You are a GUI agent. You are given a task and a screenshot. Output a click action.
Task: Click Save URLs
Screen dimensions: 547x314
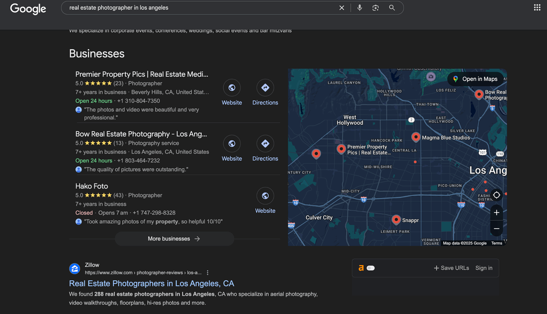point(451,268)
